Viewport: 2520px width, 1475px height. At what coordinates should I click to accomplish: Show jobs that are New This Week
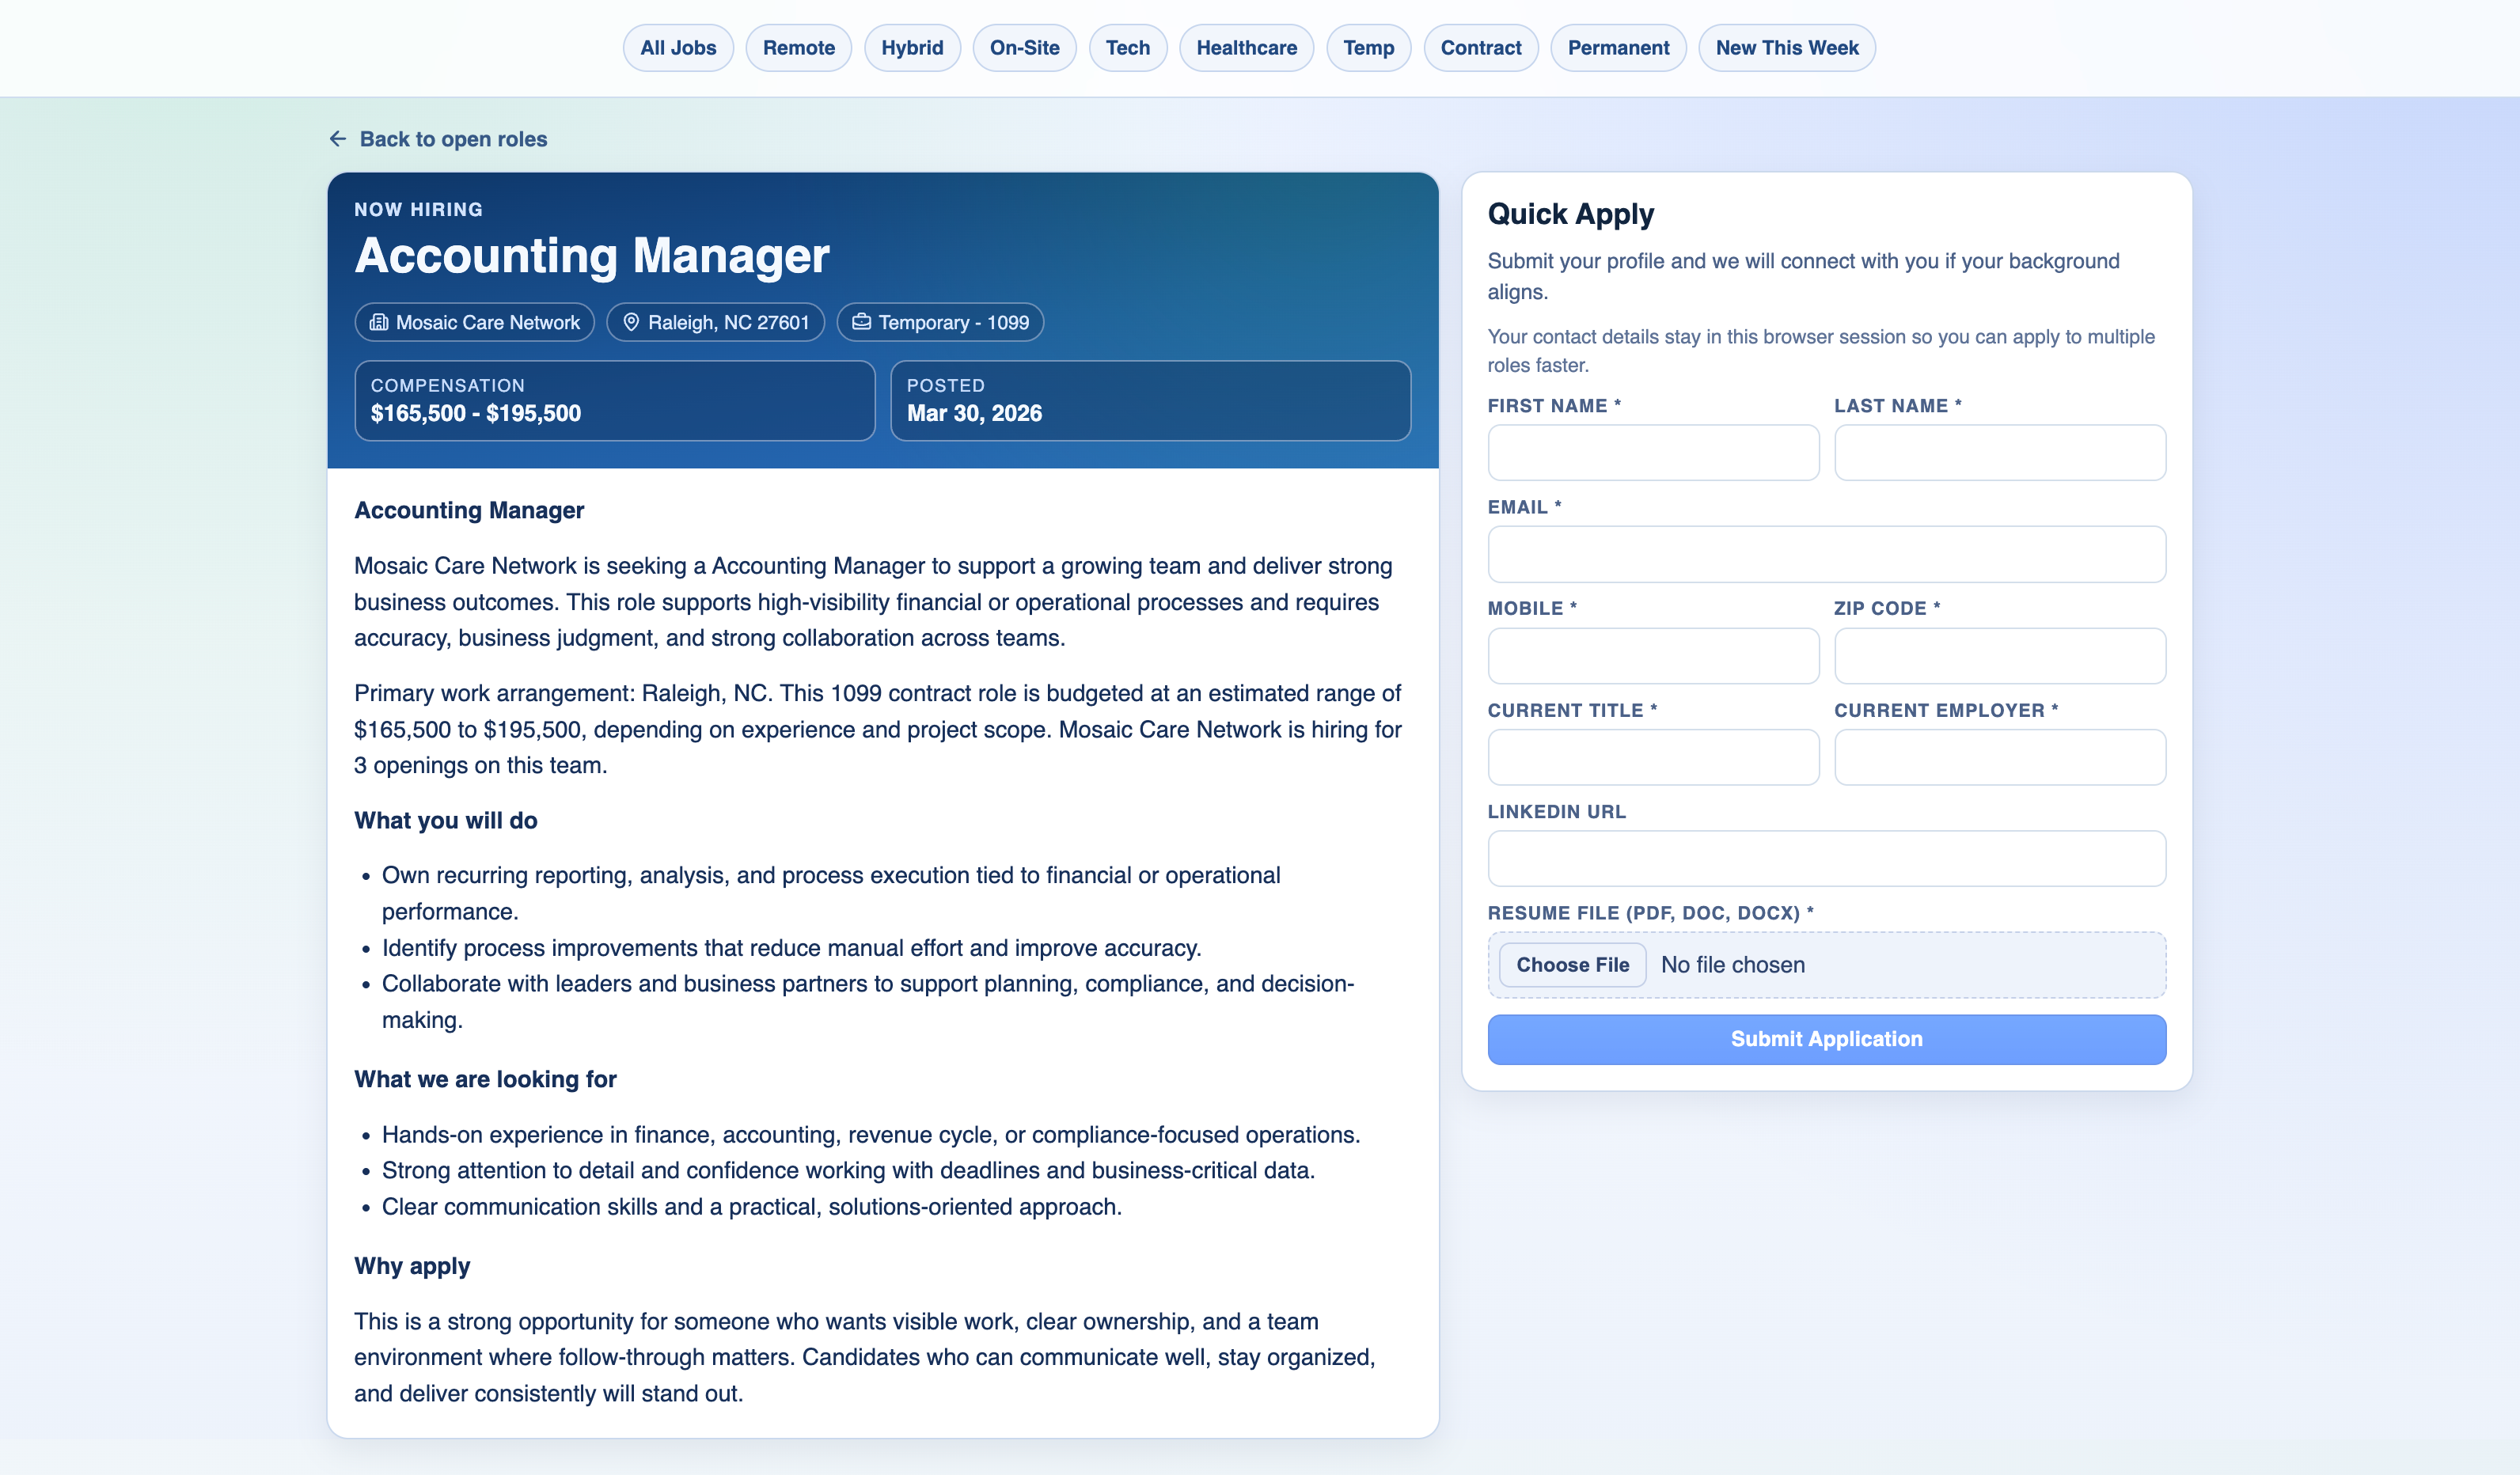coord(1786,48)
